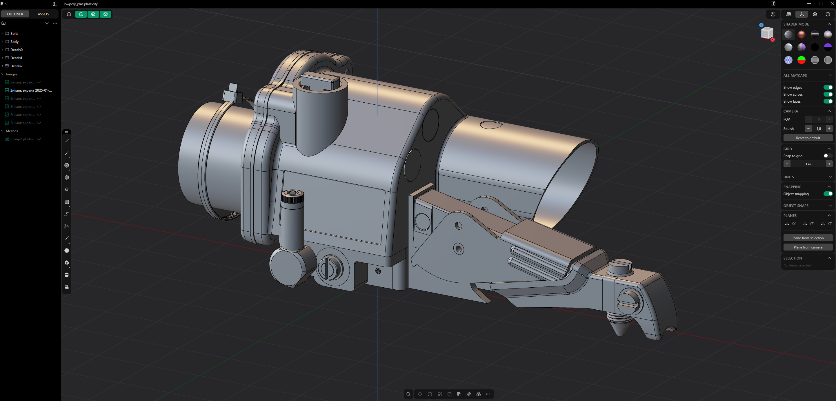The image size is (836, 401).
Task: Select the Curve tool below the Line tool
Action: pyautogui.click(x=67, y=153)
